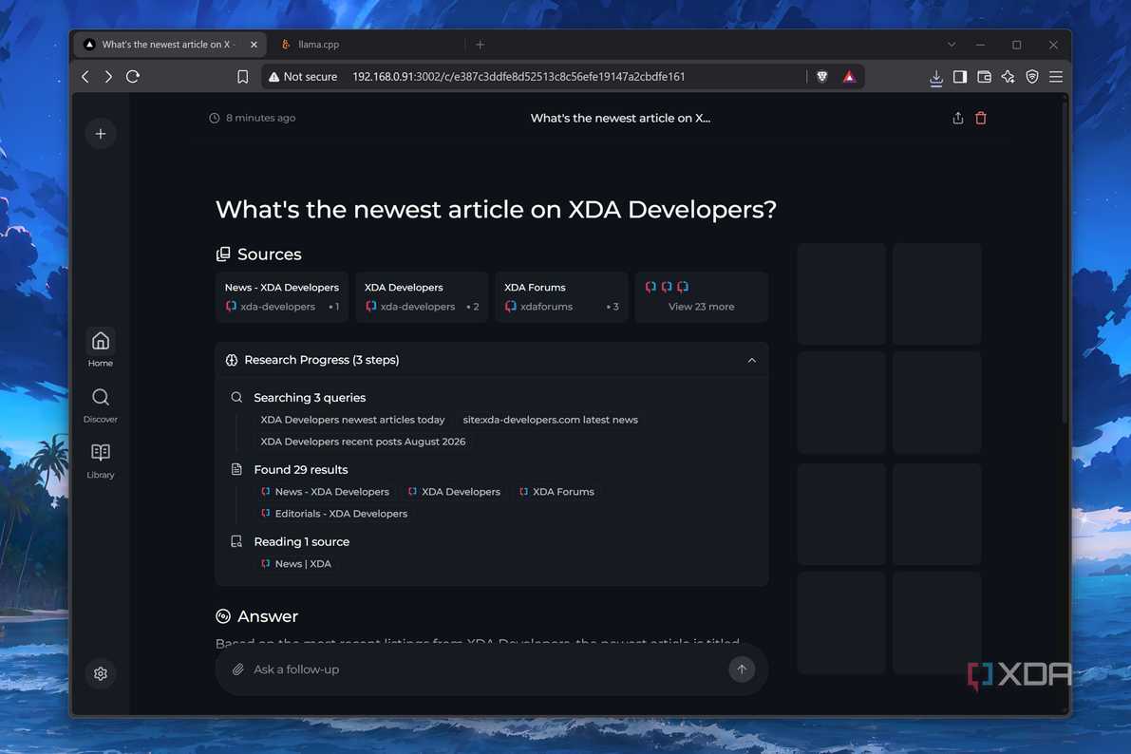Delete this chat with trash icon
Image resolution: width=1131 pixels, height=754 pixels.
(980, 119)
